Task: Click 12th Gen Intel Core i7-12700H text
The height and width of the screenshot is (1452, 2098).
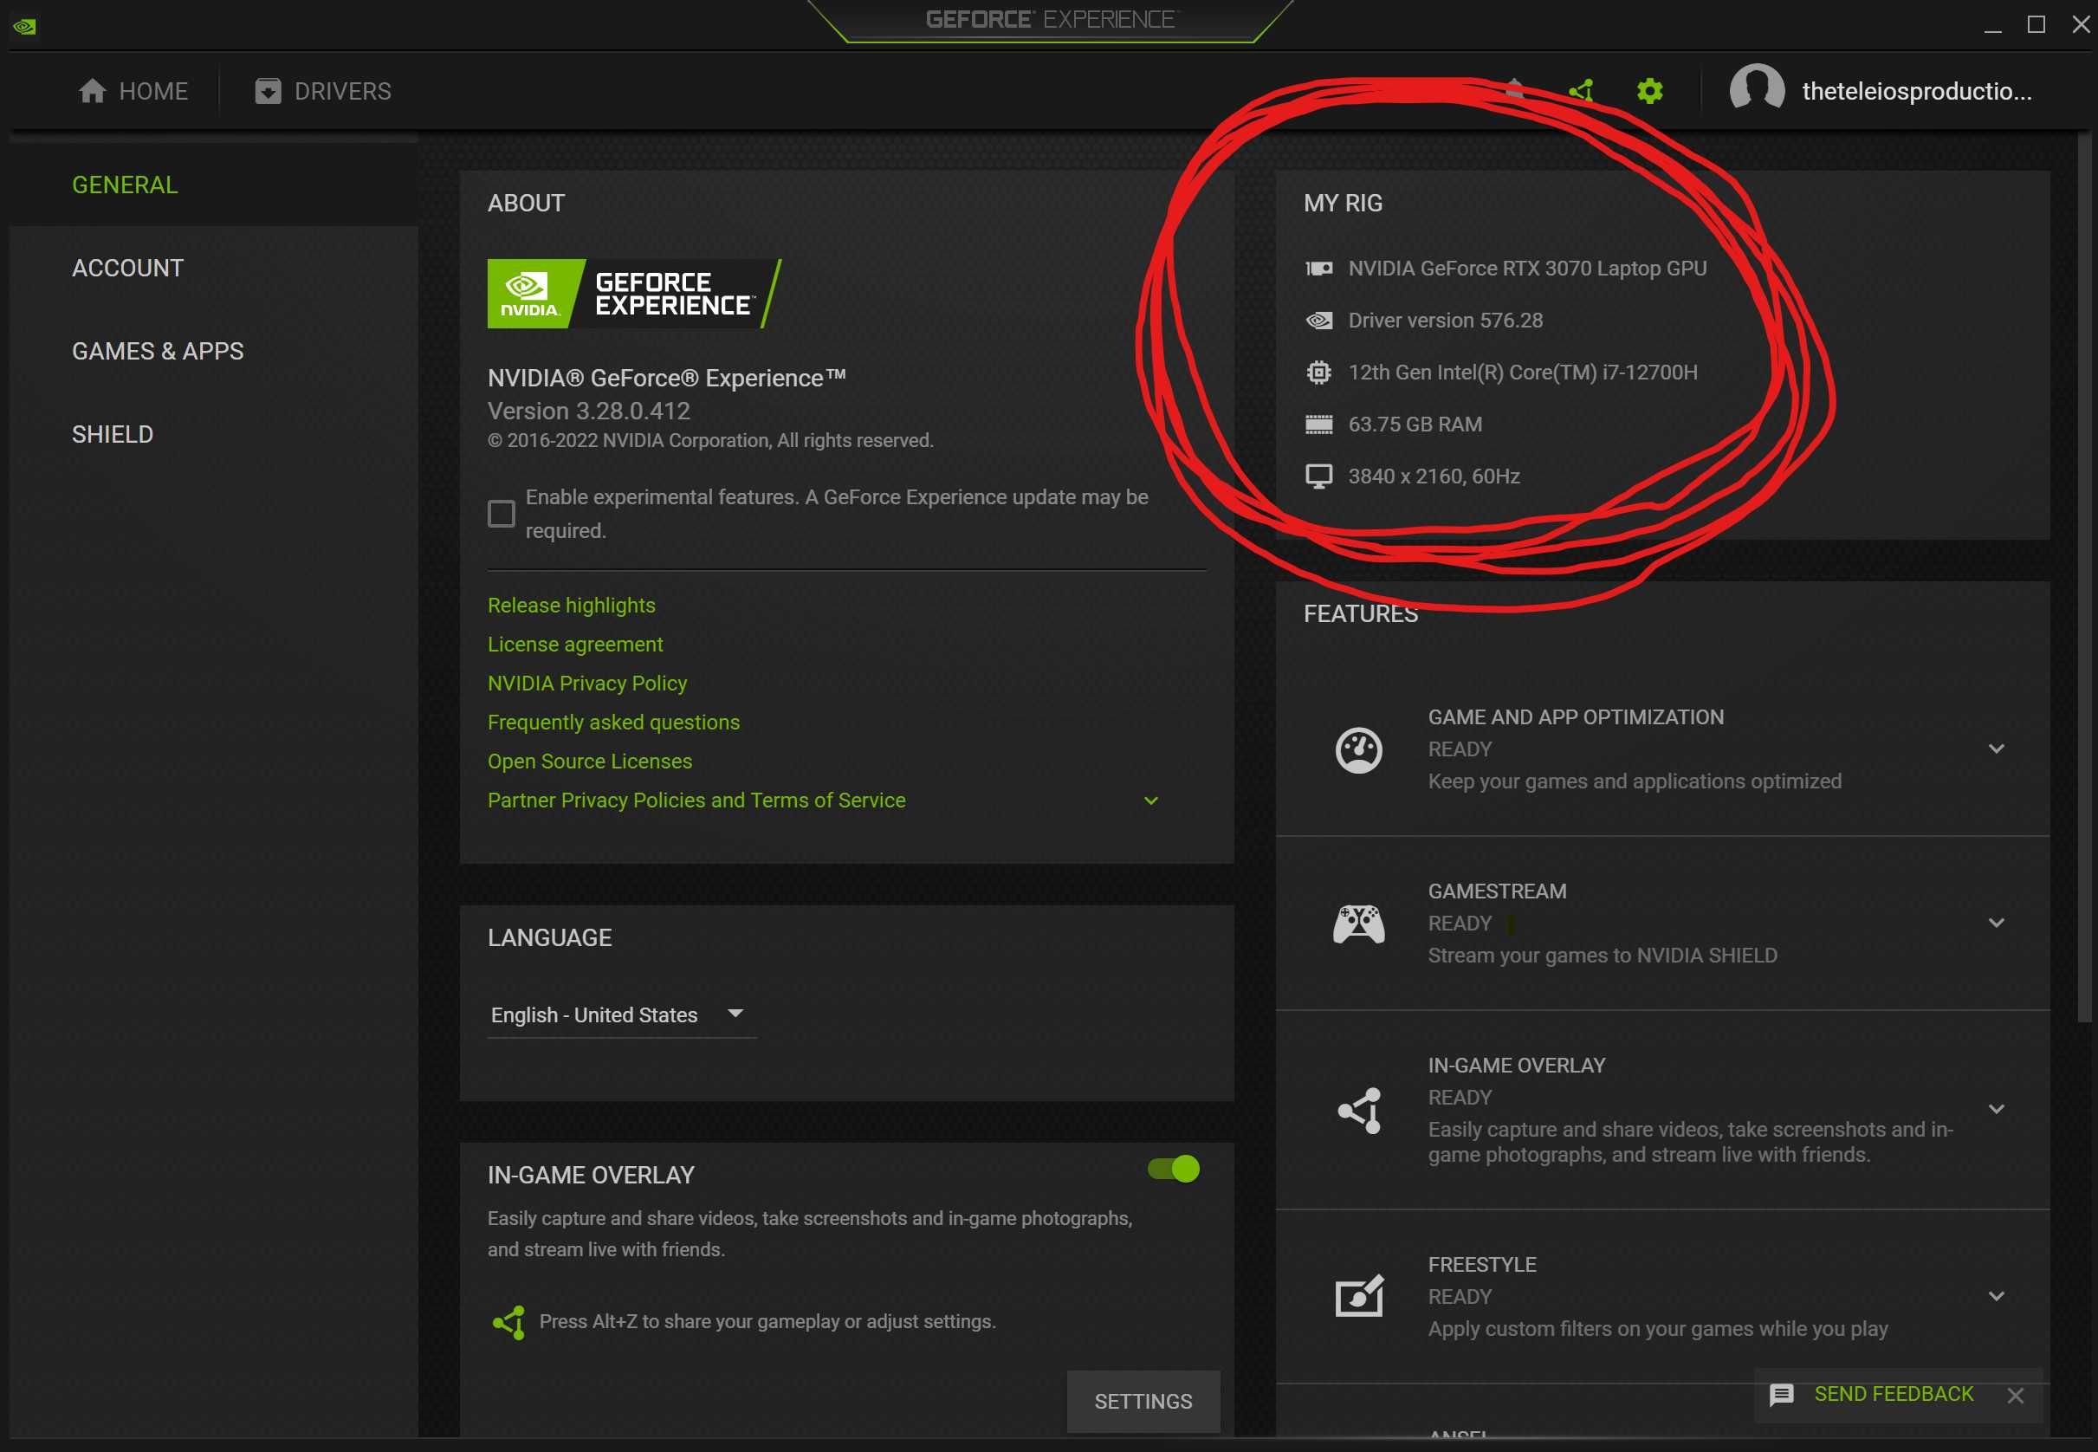Action: pyautogui.click(x=1522, y=373)
